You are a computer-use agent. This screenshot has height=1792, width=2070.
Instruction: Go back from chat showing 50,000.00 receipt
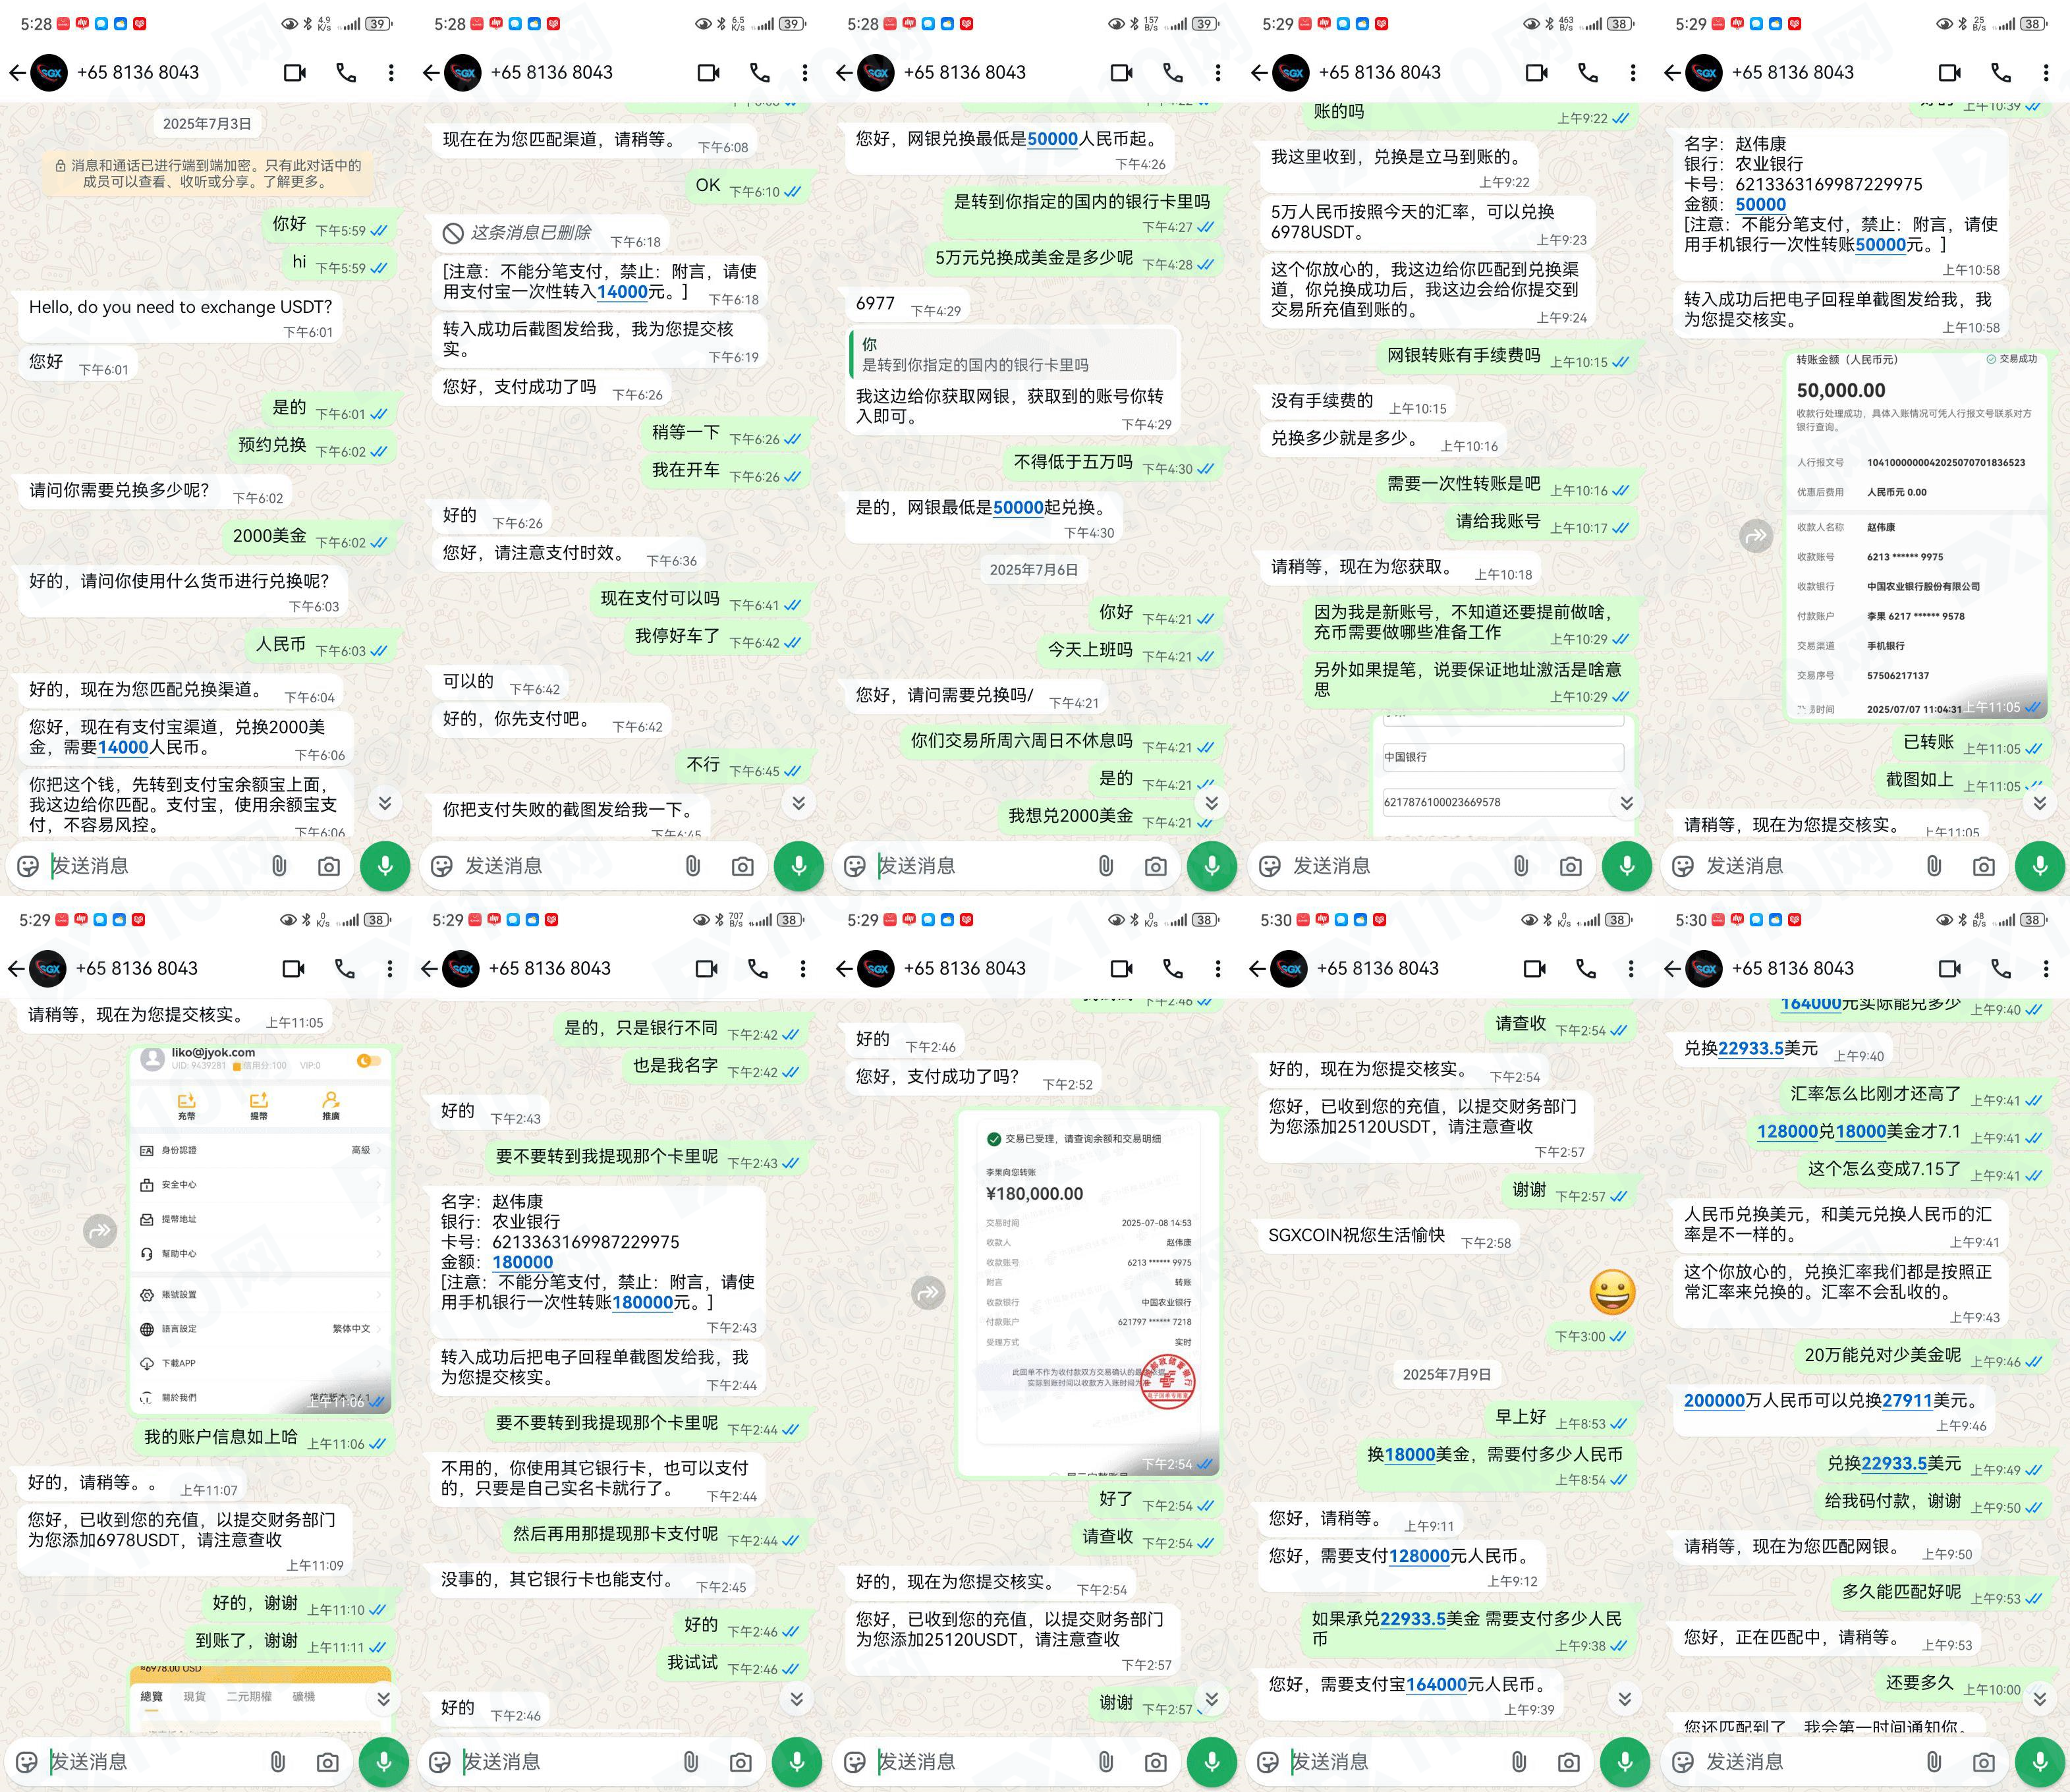coord(1672,73)
